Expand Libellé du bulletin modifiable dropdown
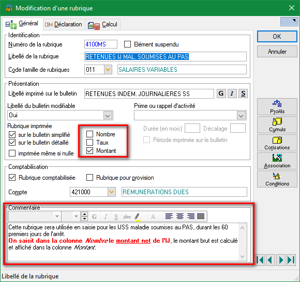Image resolution: width=300 pixels, height=282 pixels. (108, 115)
